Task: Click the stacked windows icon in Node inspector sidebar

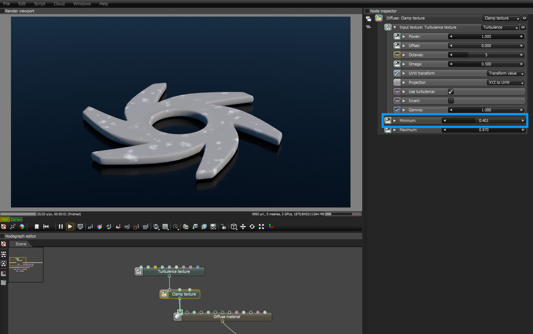Action: (x=368, y=18)
